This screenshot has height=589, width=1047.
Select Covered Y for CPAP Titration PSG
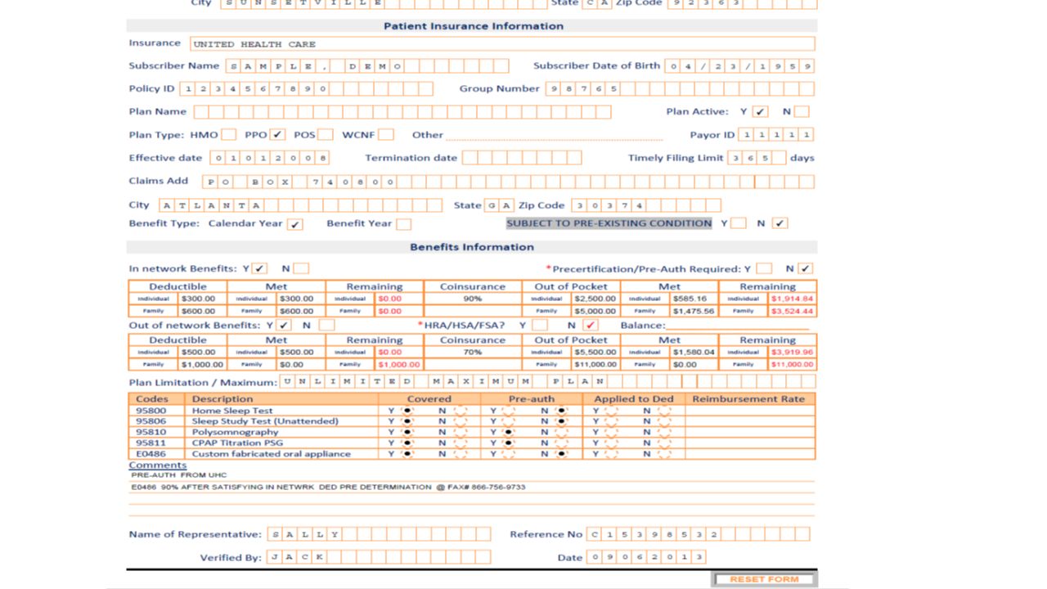pyautogui.click(x=407, y=443)
